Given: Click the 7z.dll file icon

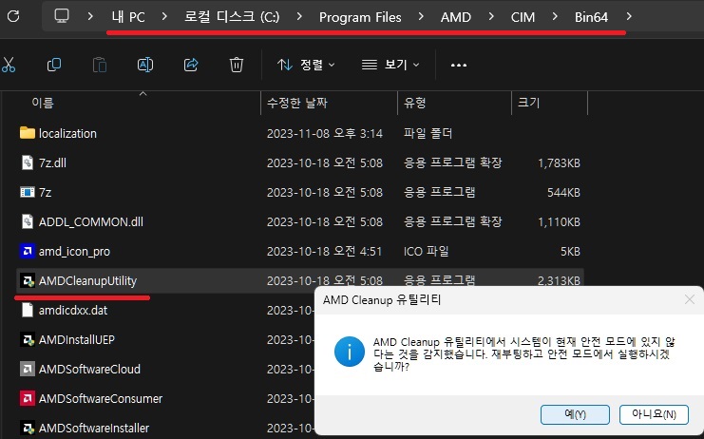Looking at the screenshot, I should [28, 162].
